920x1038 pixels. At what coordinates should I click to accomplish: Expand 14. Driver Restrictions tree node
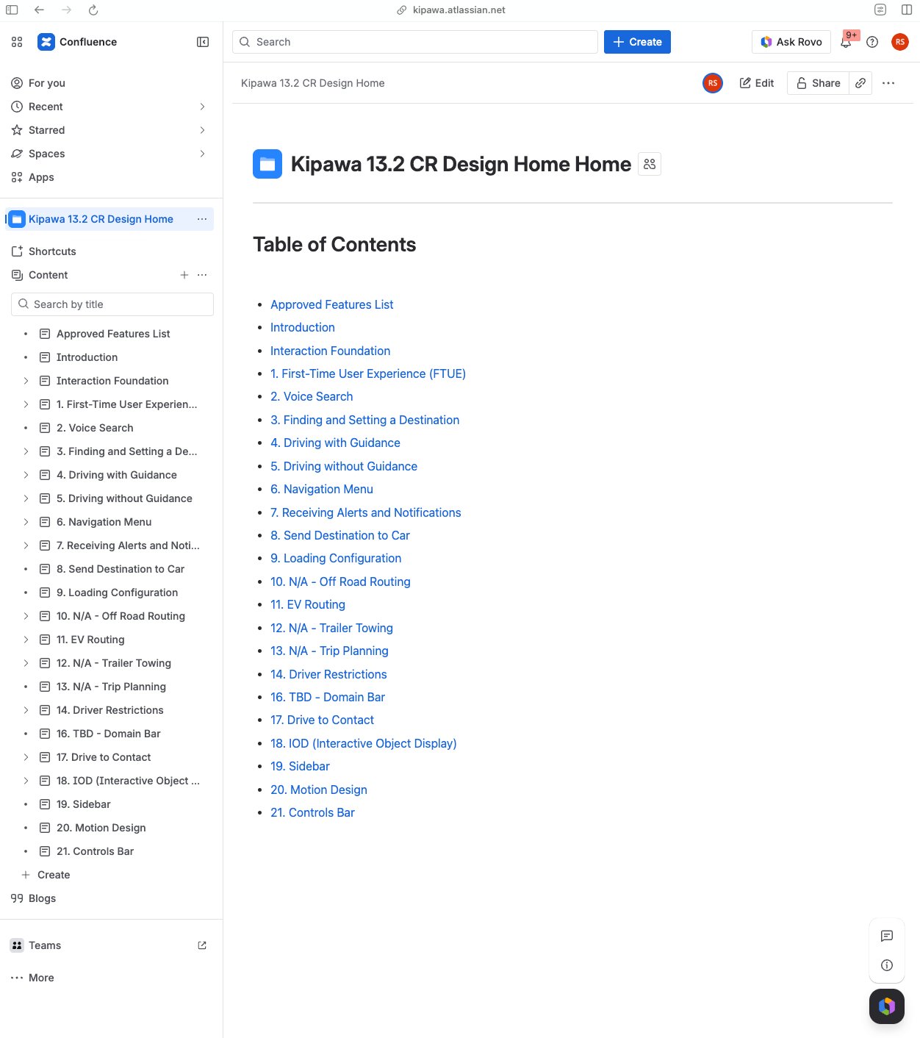tap(26, 710)
